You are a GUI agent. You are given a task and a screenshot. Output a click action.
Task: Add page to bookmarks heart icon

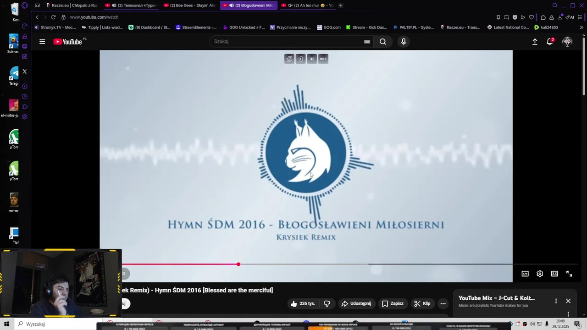click(x=532, y=17)
